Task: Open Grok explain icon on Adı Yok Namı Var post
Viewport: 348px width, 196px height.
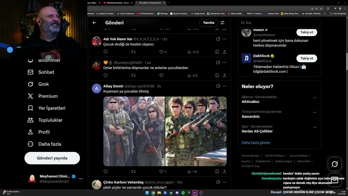Action: point(218,39)
